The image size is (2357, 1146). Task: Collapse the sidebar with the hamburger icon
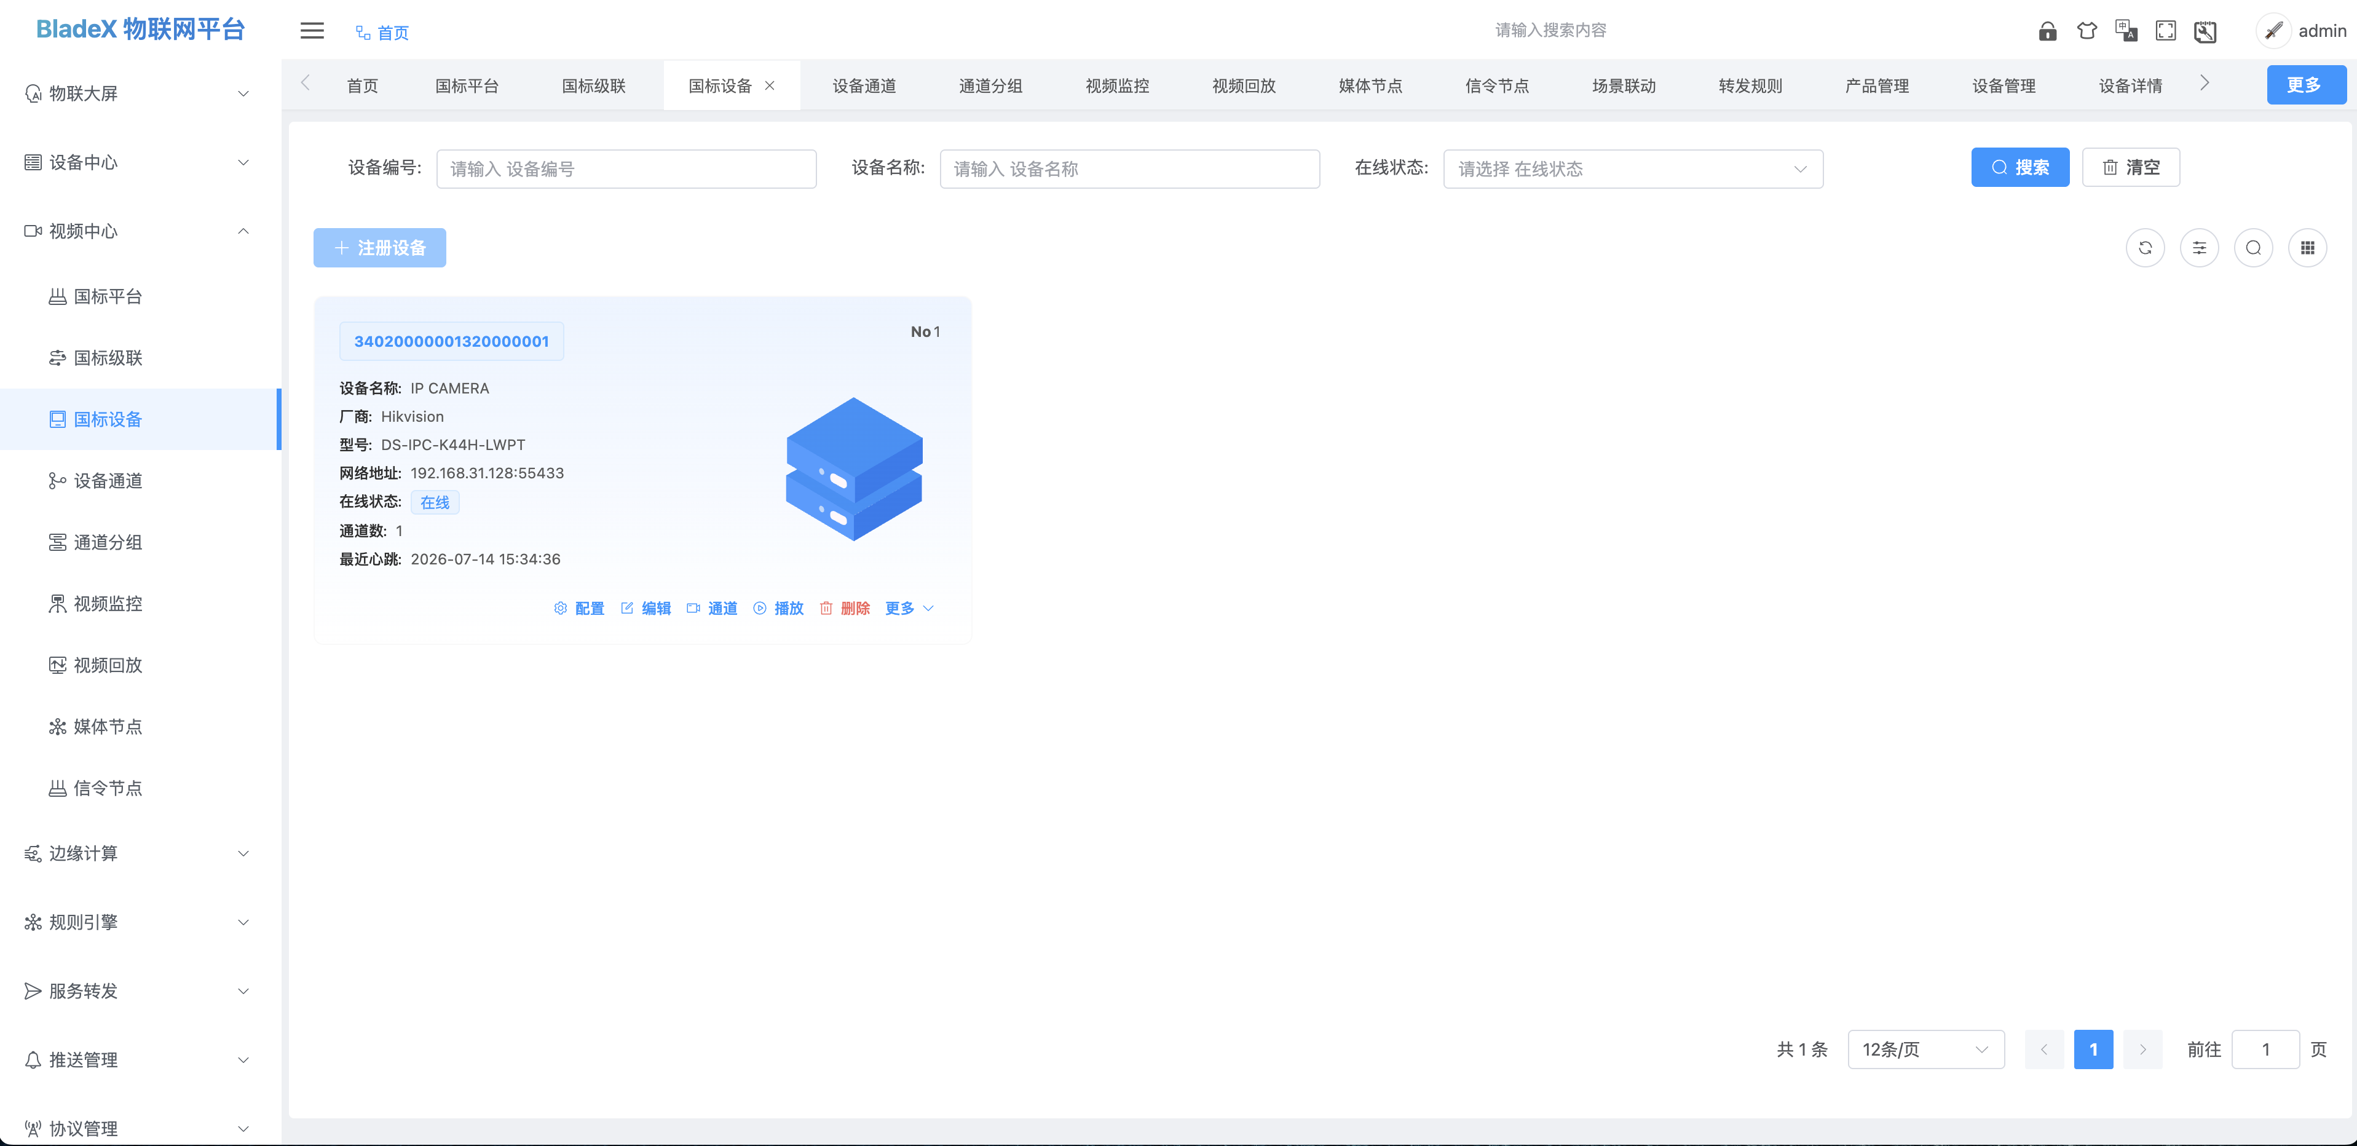[312, 30]
